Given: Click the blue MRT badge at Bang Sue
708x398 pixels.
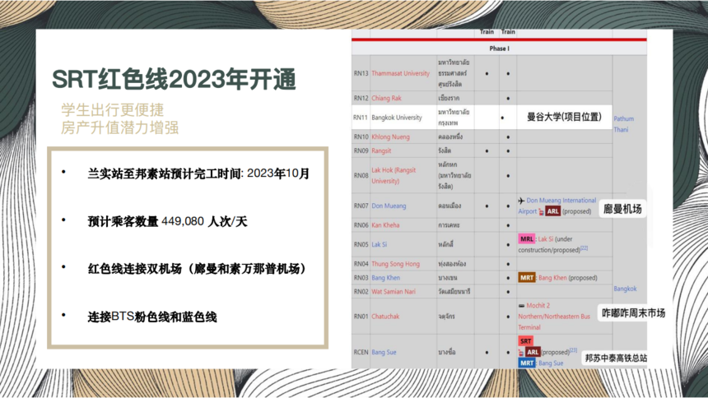Looking at the screenshot, I should pyautogui.click(x=527, y=363).
